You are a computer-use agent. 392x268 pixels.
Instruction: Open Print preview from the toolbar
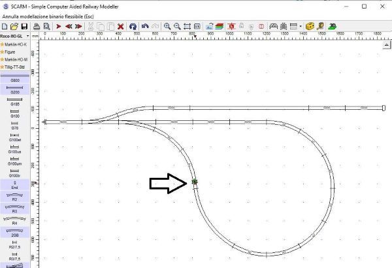click(x=46, y=27)
